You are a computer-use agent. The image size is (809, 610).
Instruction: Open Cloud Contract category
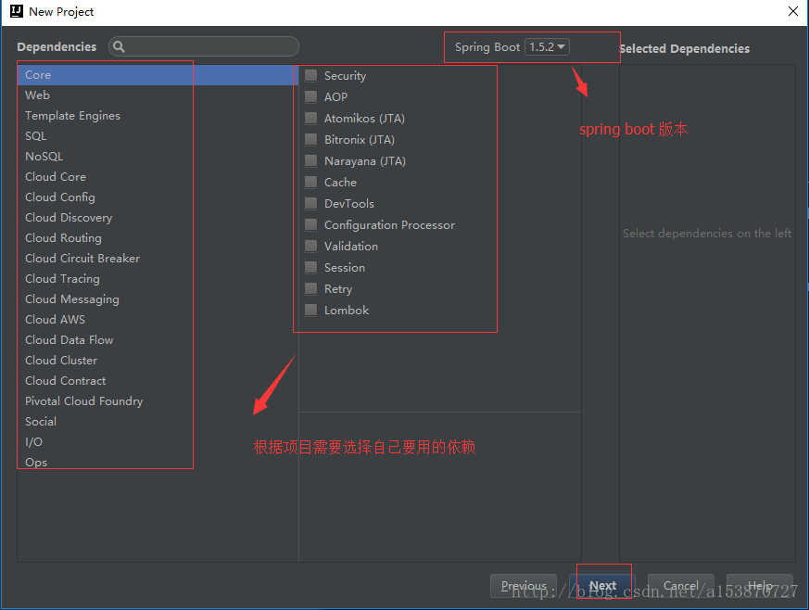click(x=158, y=380)
